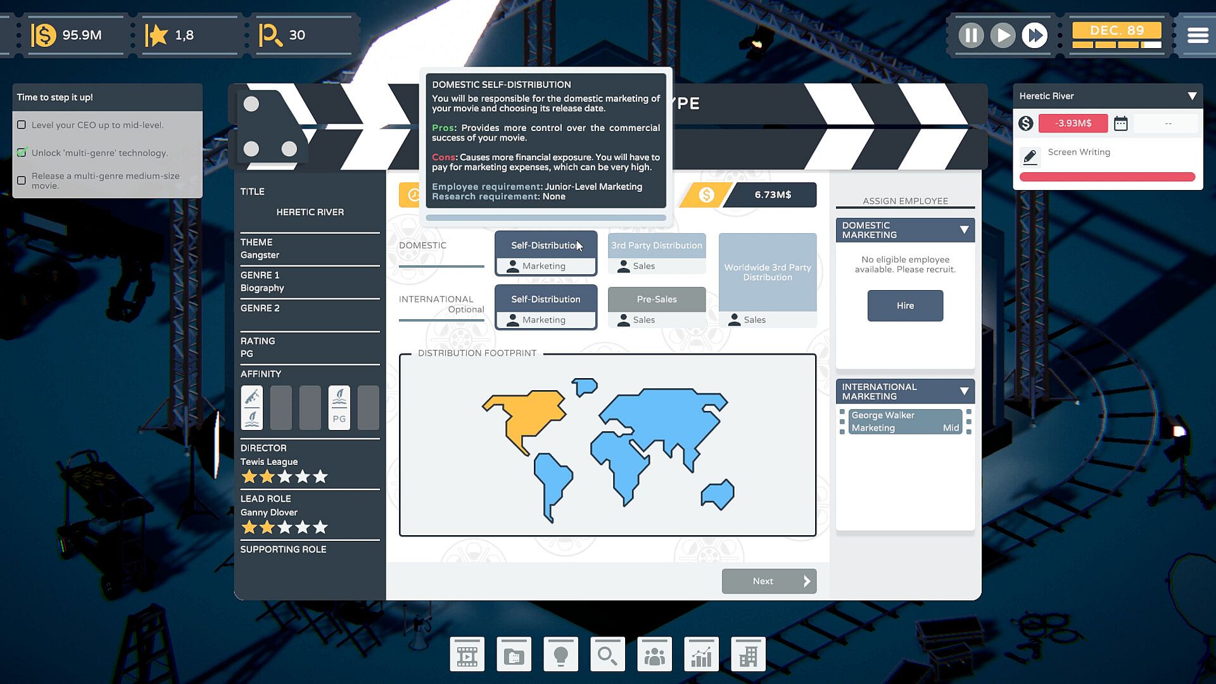
Task: Toggle 'Unlock multi-genre technology' checkbox
Action: [22, 153]
